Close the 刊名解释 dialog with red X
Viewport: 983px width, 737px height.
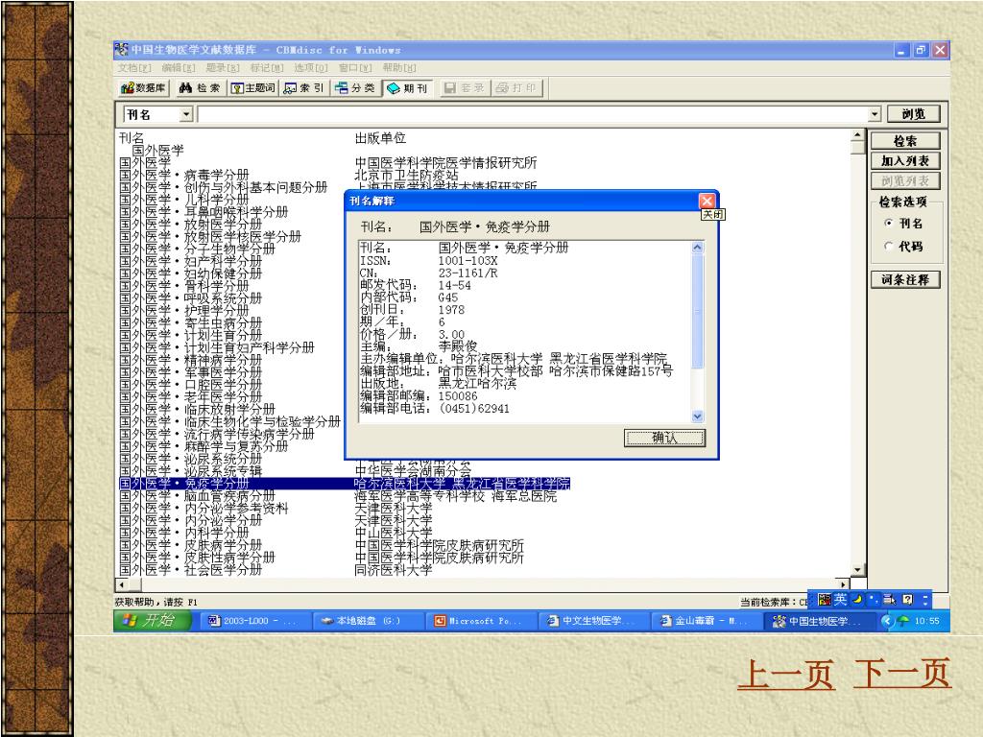click(x=707, y=201)
